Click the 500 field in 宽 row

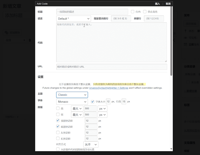[x=90, y=115]
